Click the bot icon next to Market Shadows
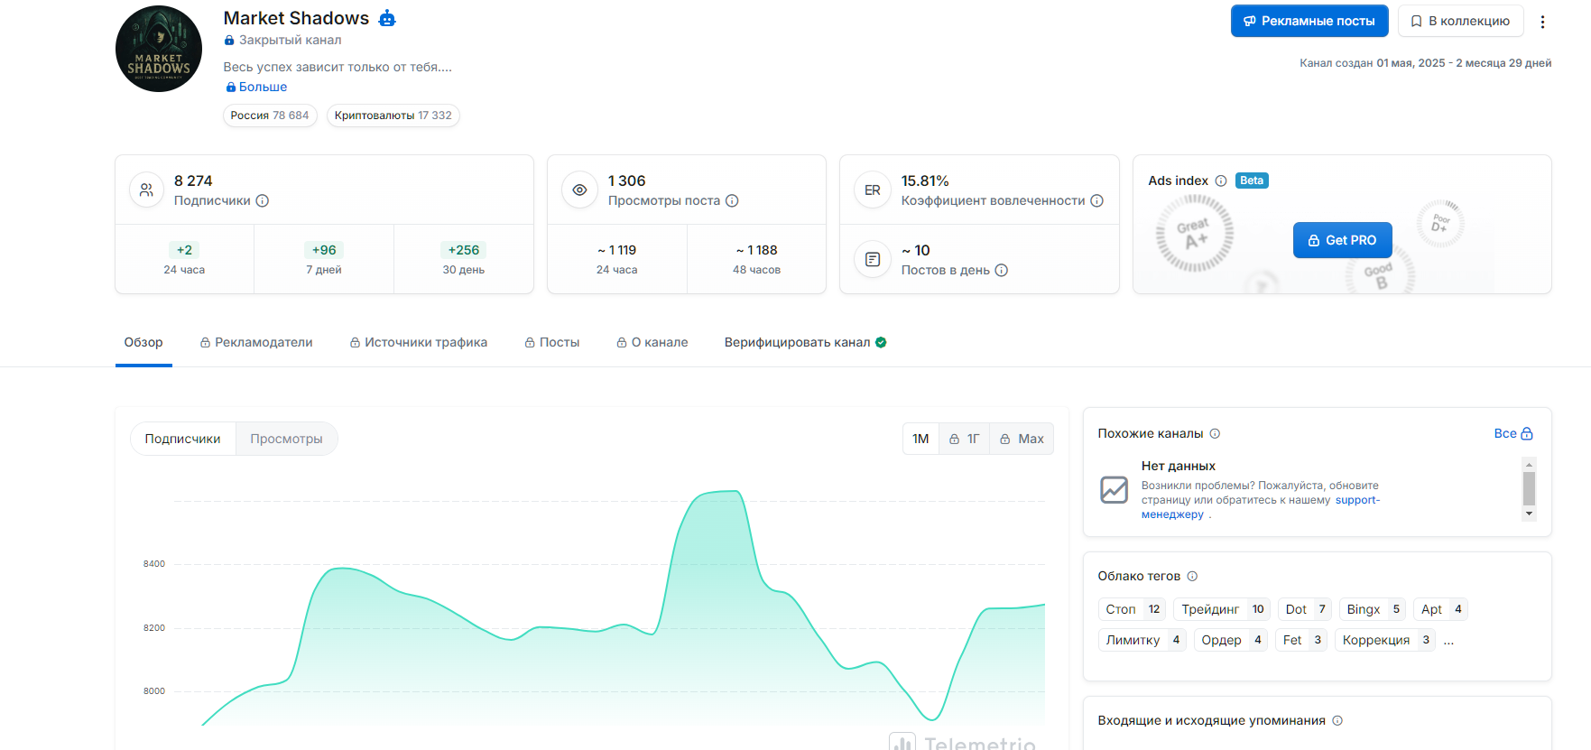This screenshot has width=1591, height=750. (x=387, y=18)
